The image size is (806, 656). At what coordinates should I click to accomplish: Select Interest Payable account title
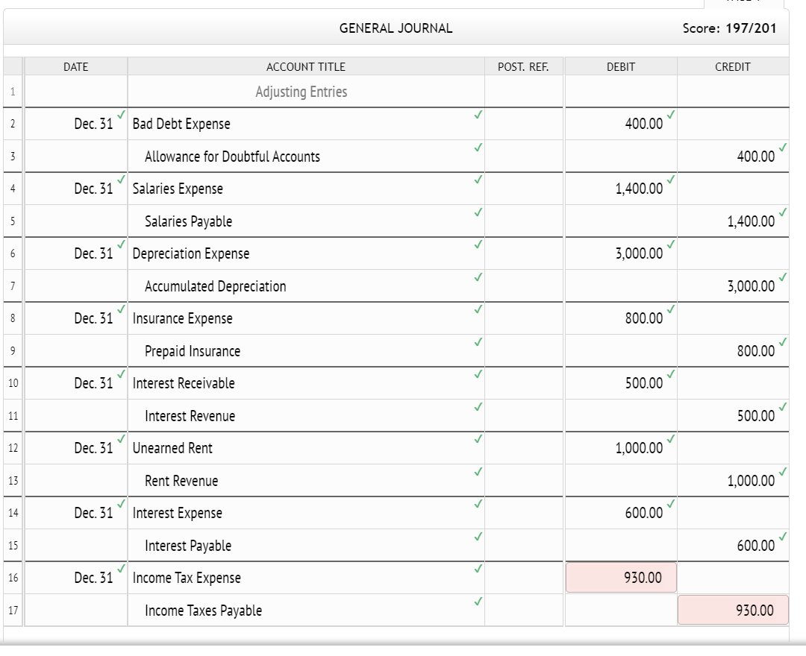[187, 546]
